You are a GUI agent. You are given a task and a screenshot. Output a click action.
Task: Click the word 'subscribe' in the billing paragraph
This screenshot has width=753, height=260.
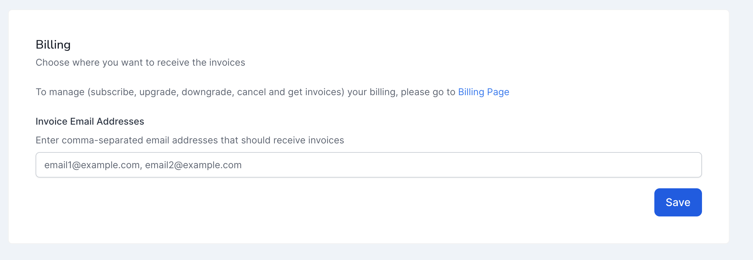pyautogui.click(x=112, y=92)
